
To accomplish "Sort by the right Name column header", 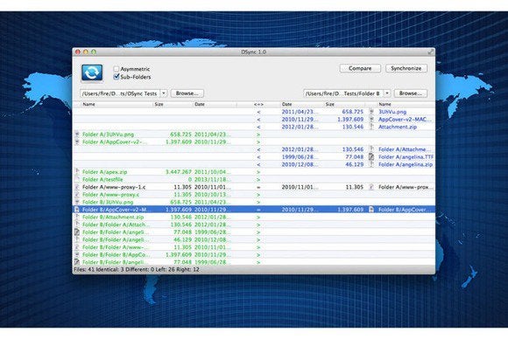I will click(x=406, y=104).
